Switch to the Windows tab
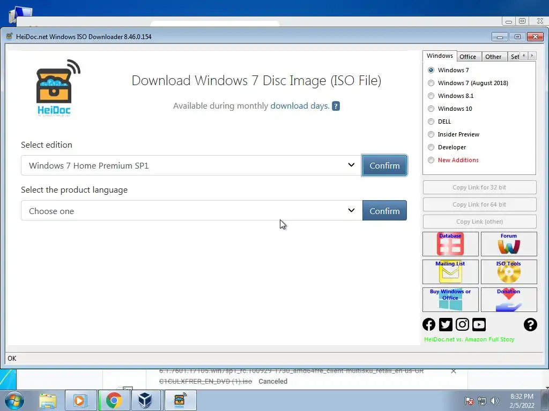Viewport: 549px width, 411px height. (x=440, y=56)
